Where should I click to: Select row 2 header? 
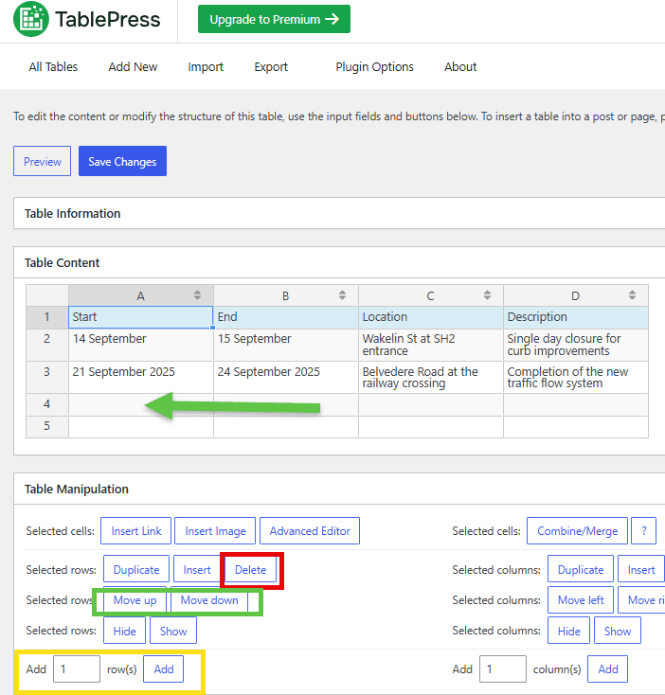tap(47, 345)
